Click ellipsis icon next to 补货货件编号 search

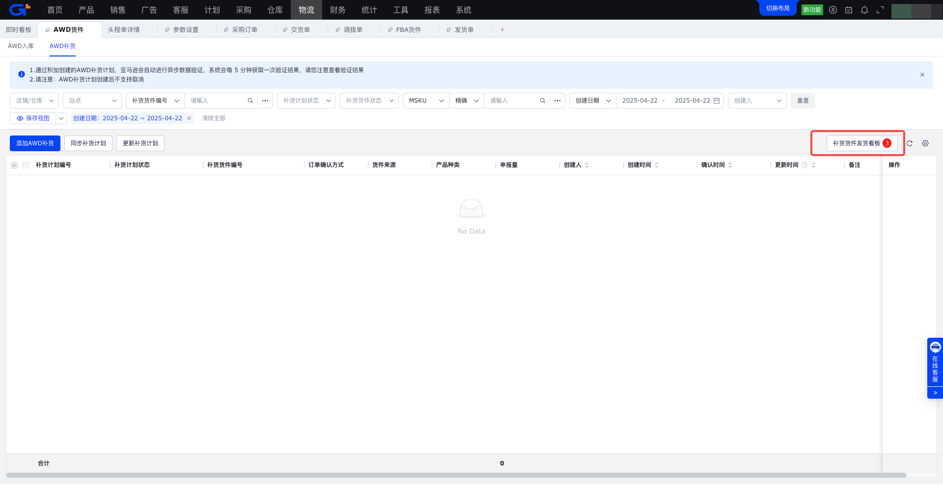pos(265,101)
